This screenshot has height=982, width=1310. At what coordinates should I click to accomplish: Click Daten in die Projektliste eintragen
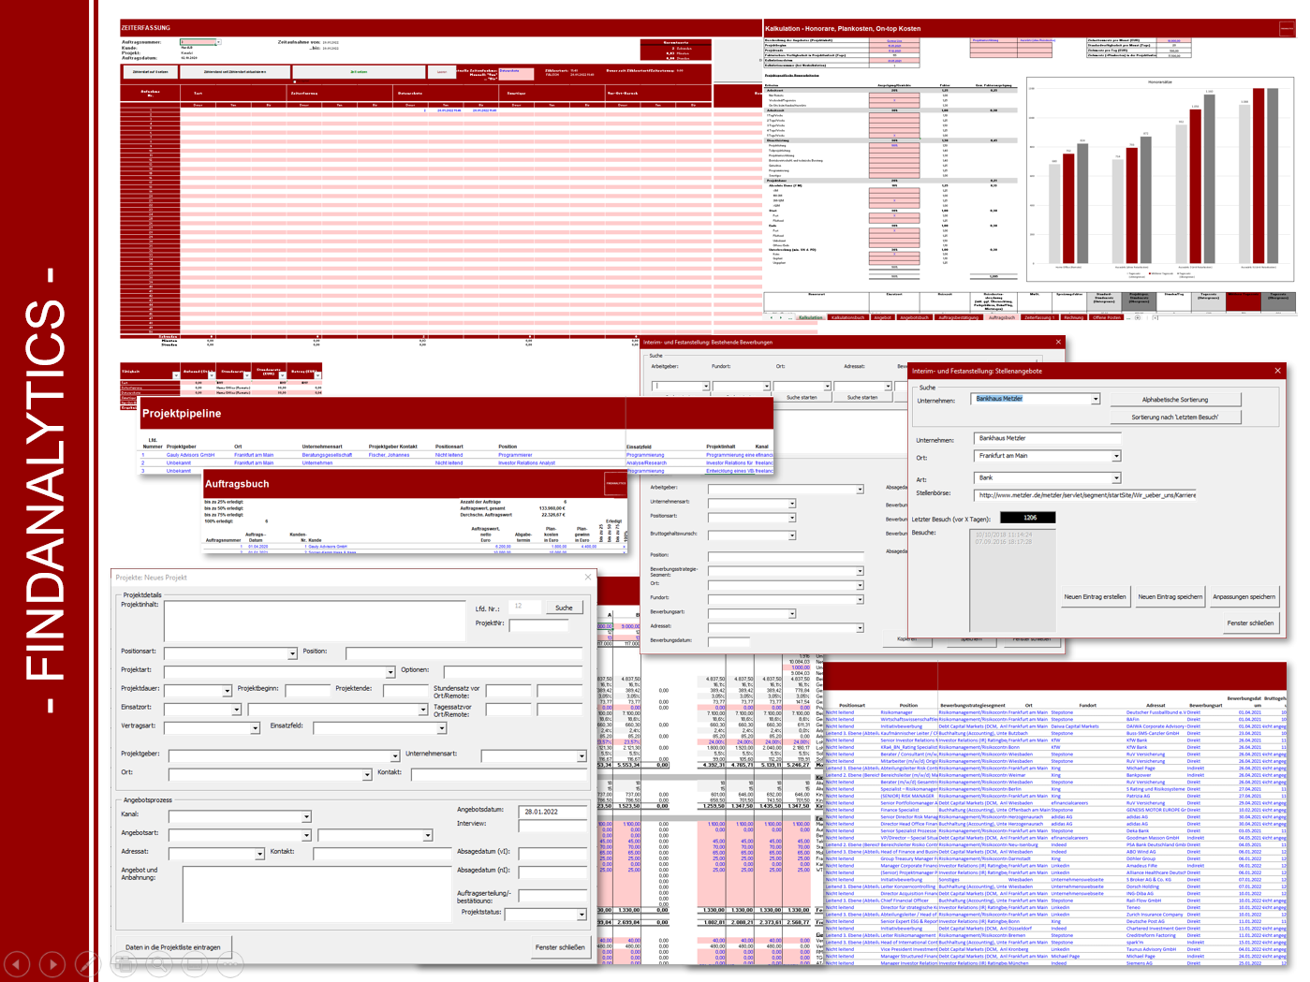(173, 947)
